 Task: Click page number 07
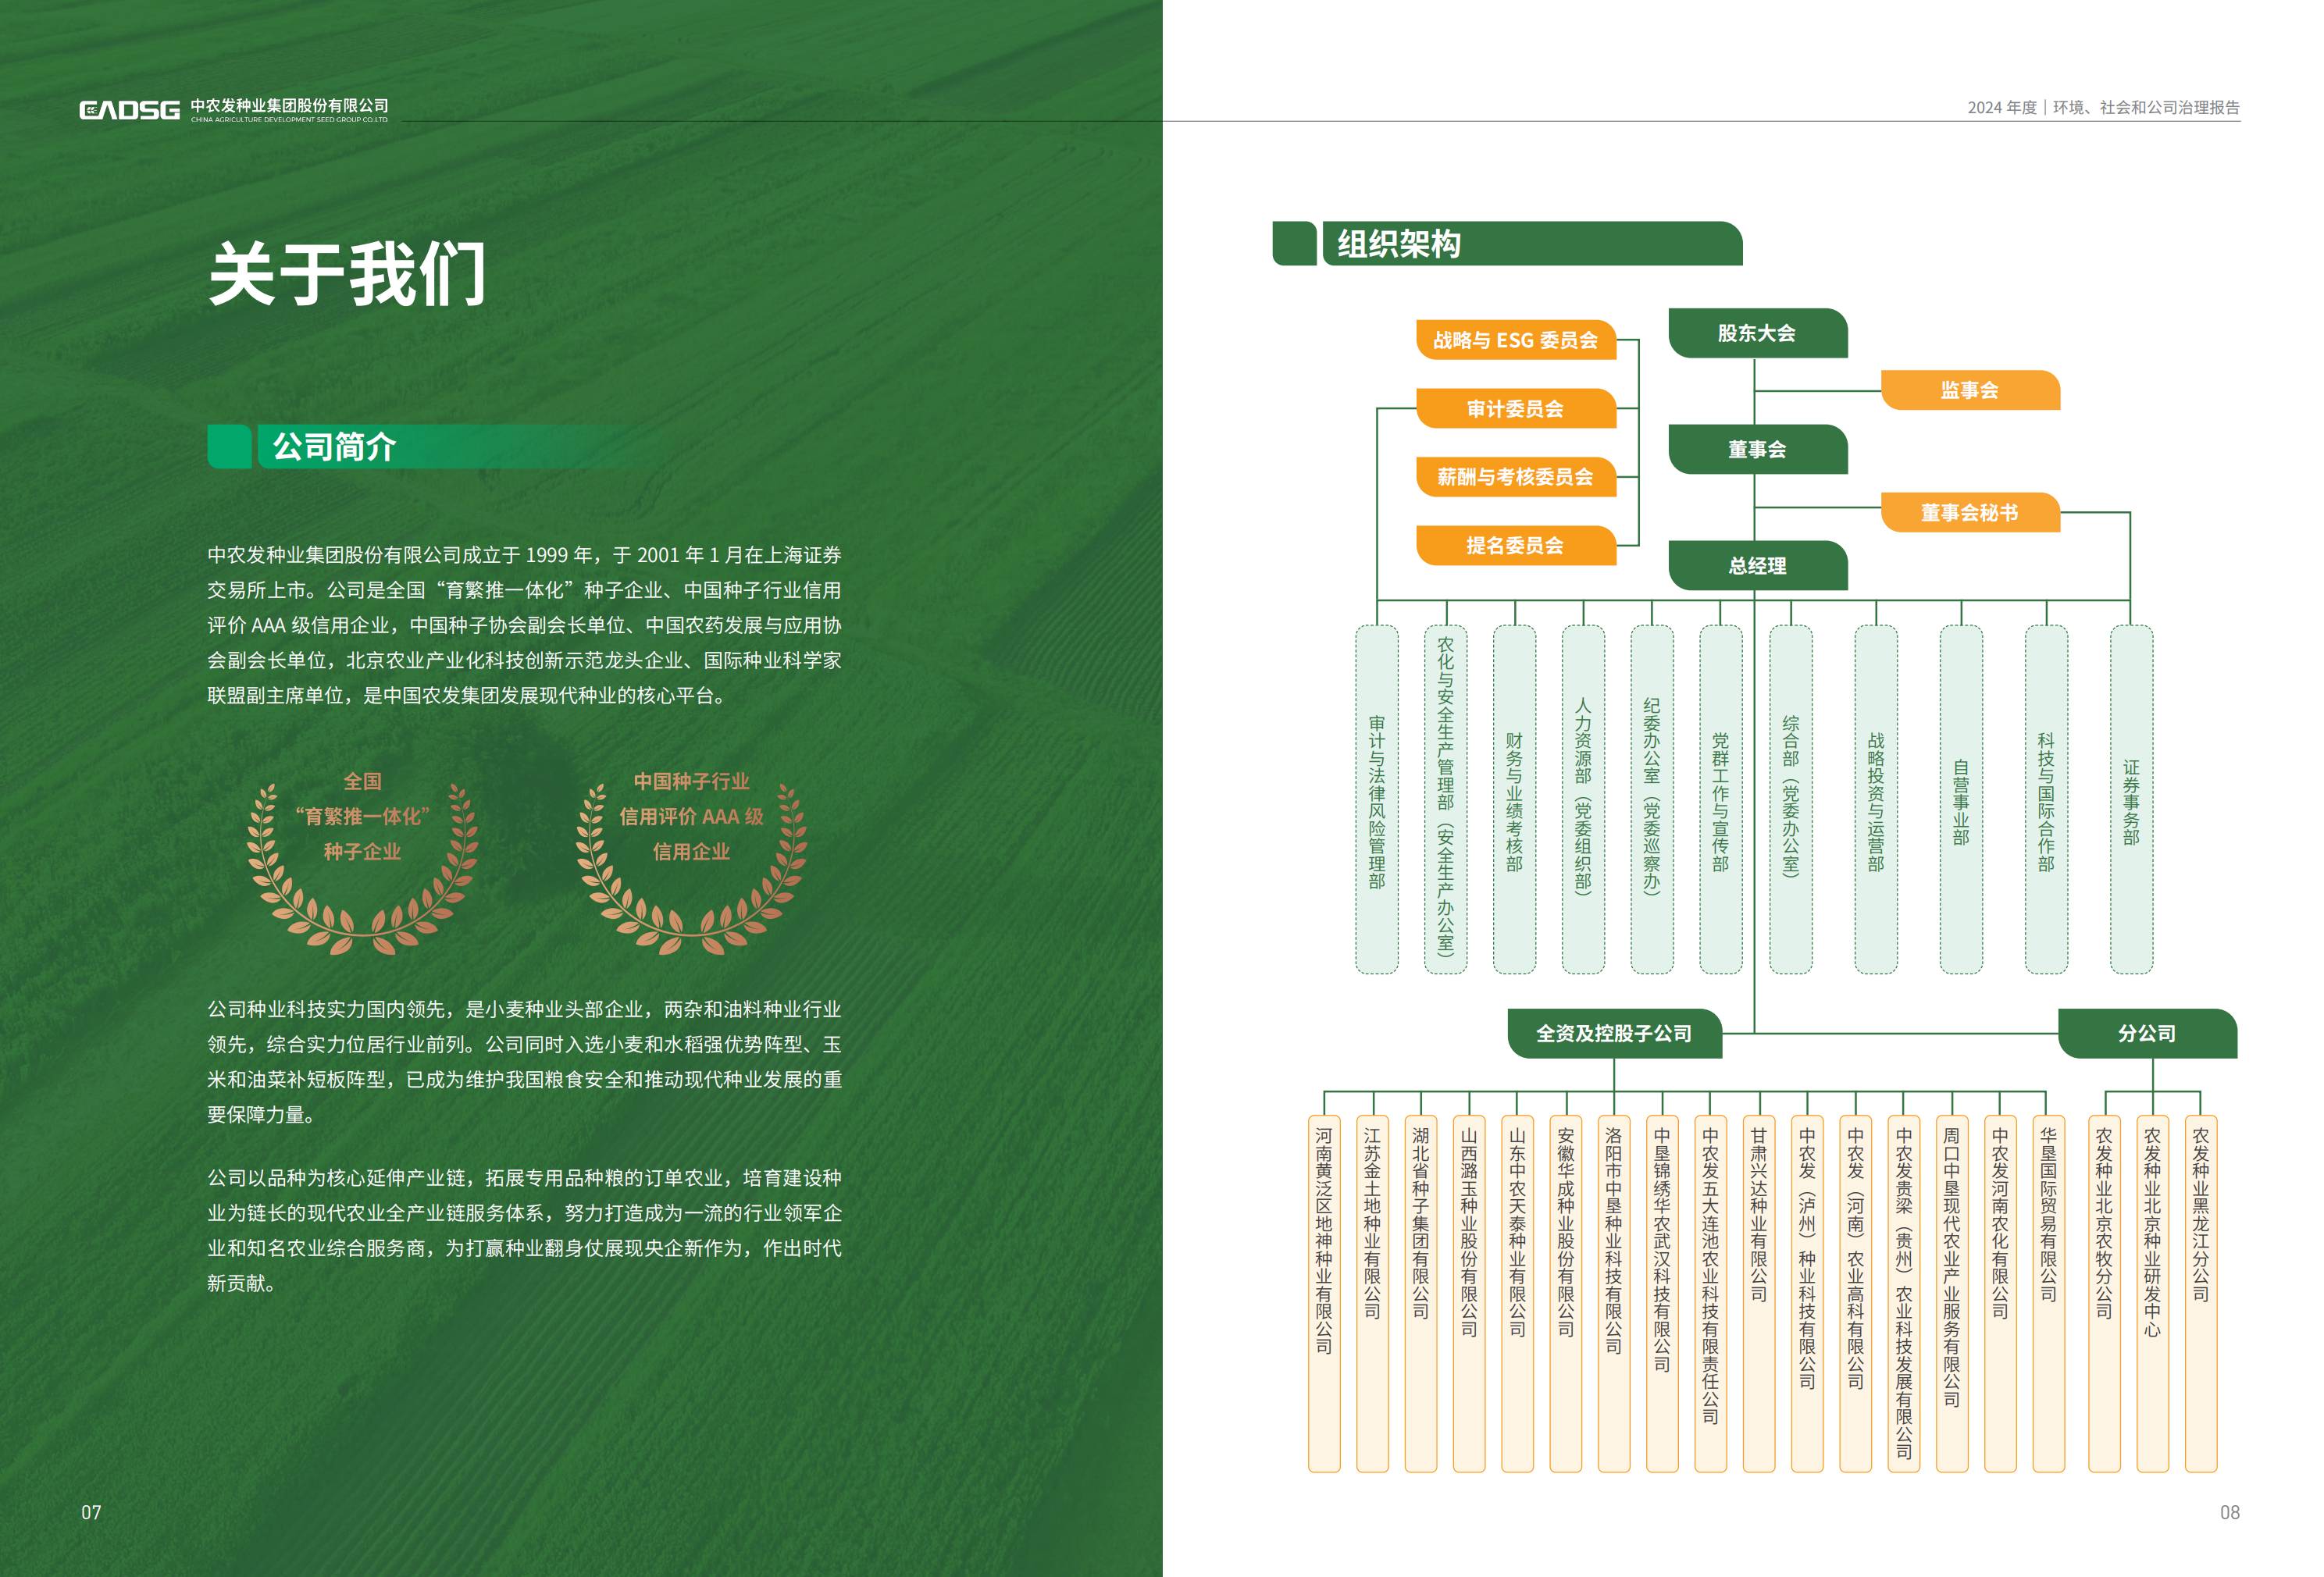91,1512
